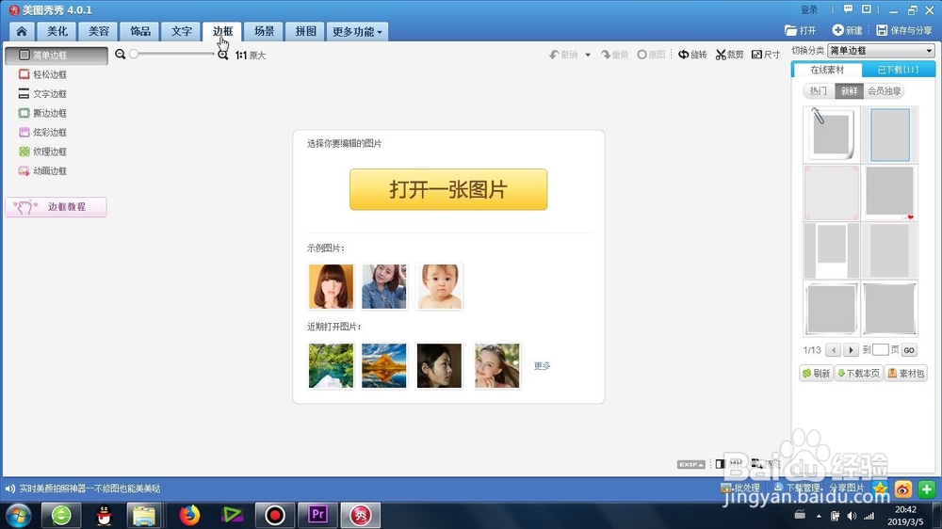
Task: Select 动画边框 frame category
Action: (x=42, y=170)
